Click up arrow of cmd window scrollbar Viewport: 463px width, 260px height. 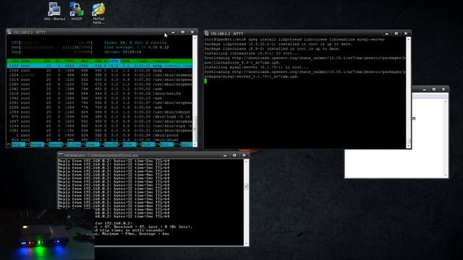[x=246, y=161]
